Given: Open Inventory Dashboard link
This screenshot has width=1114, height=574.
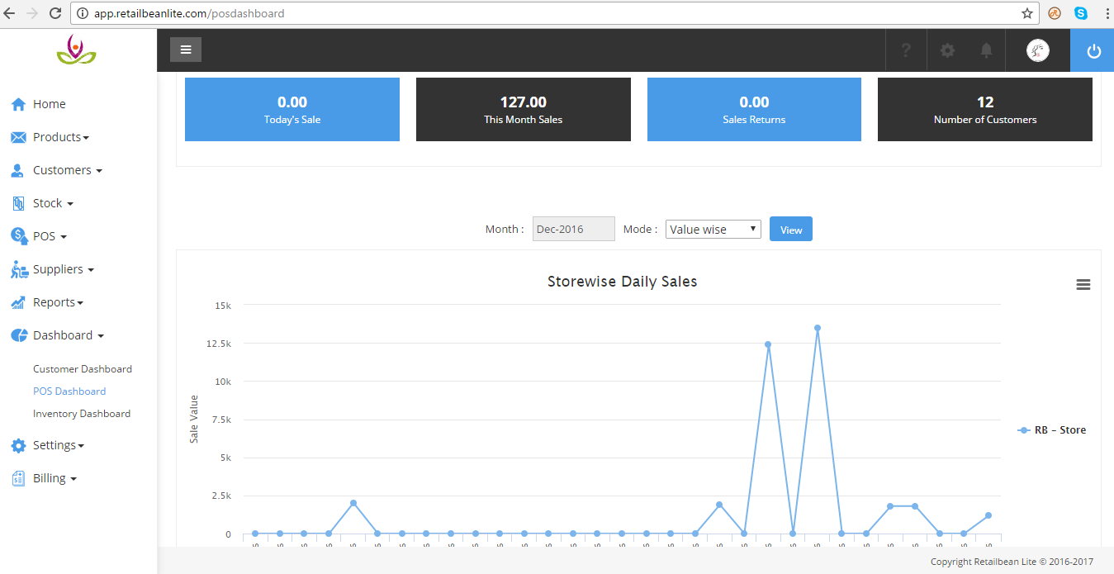Looking at the screenshot, I should pos(82,414).
